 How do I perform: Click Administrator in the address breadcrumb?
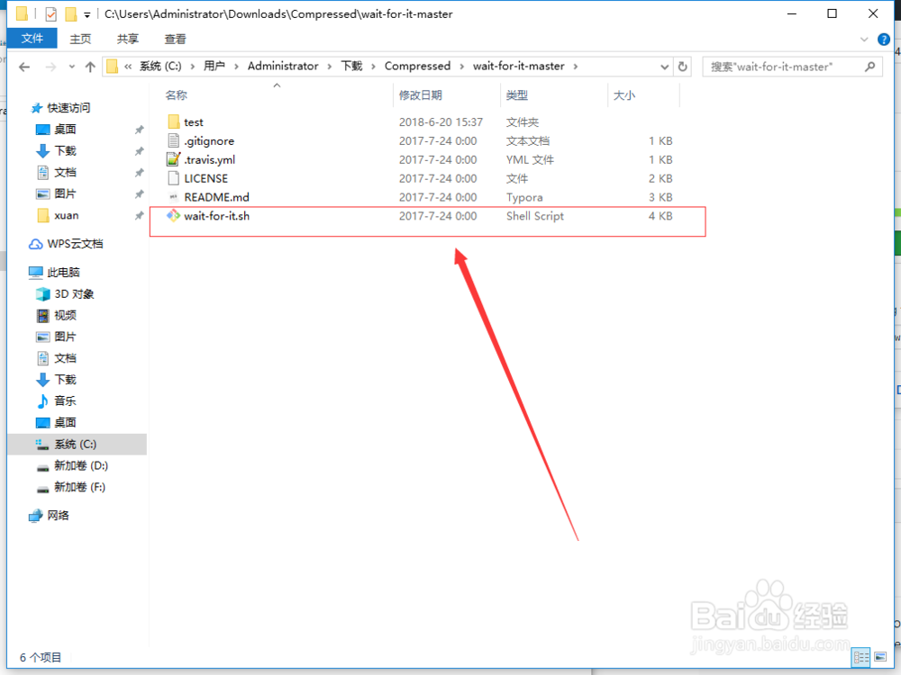pos(283,66)
